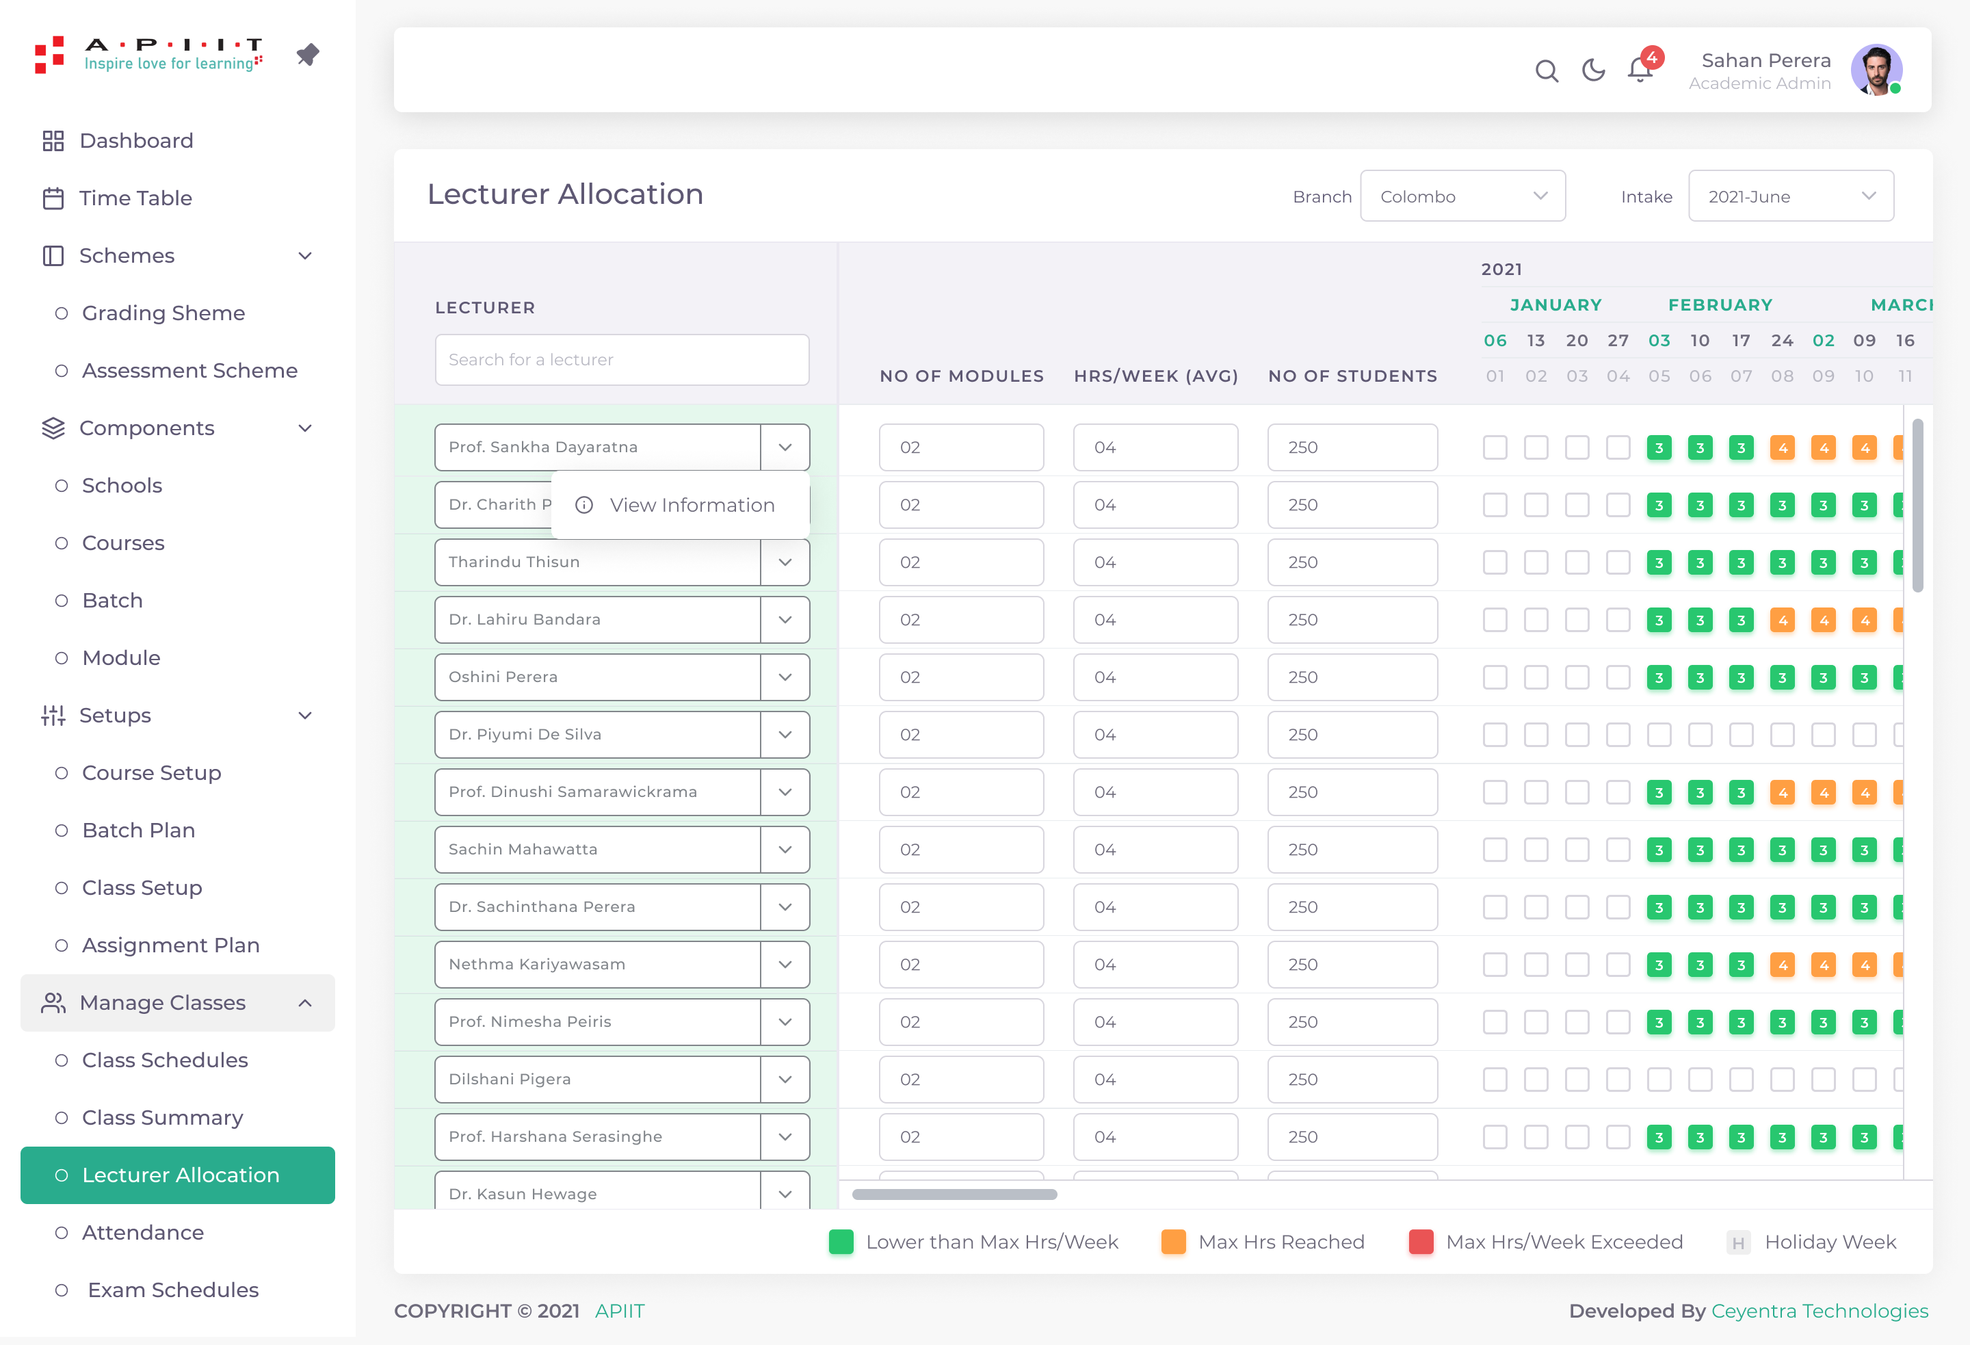Click the Search for a lecturer field
The height and width of the screenshot is (1345, 1970).
(621, 360)
